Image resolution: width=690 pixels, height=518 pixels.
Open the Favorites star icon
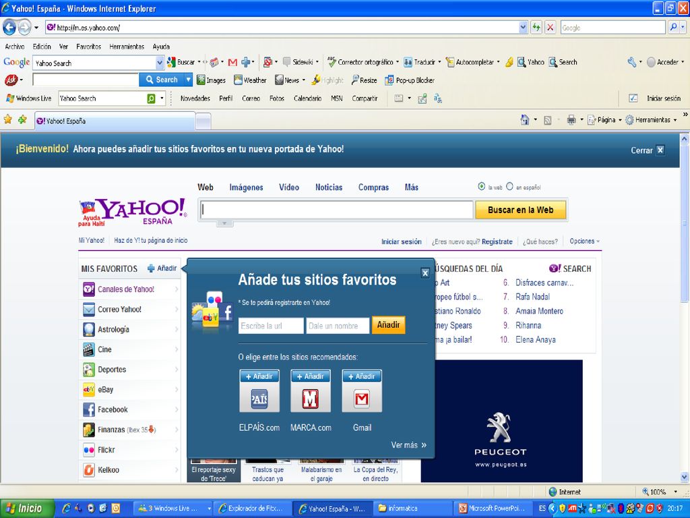click(x=8, y=119)
